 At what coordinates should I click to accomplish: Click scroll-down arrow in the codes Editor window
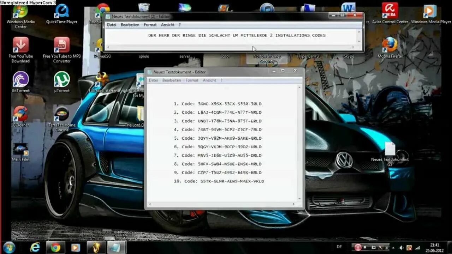click(x=300, y=198)
